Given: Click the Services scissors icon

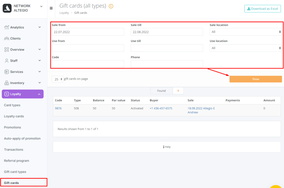Looking at the screenshot, I should [7, 72].
